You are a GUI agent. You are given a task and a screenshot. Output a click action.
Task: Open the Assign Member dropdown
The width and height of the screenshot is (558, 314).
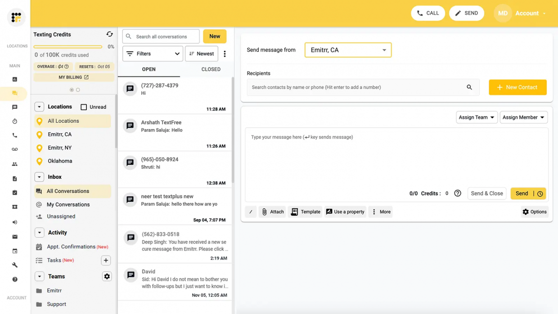(523, 117)
